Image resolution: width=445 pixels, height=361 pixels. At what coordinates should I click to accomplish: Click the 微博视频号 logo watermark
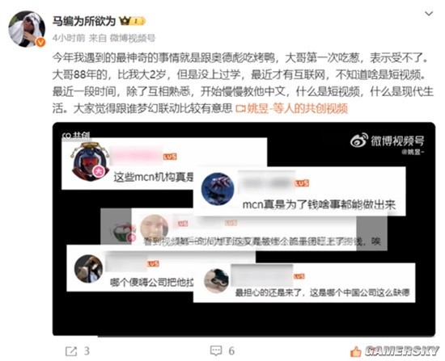[x=388, y=141]
